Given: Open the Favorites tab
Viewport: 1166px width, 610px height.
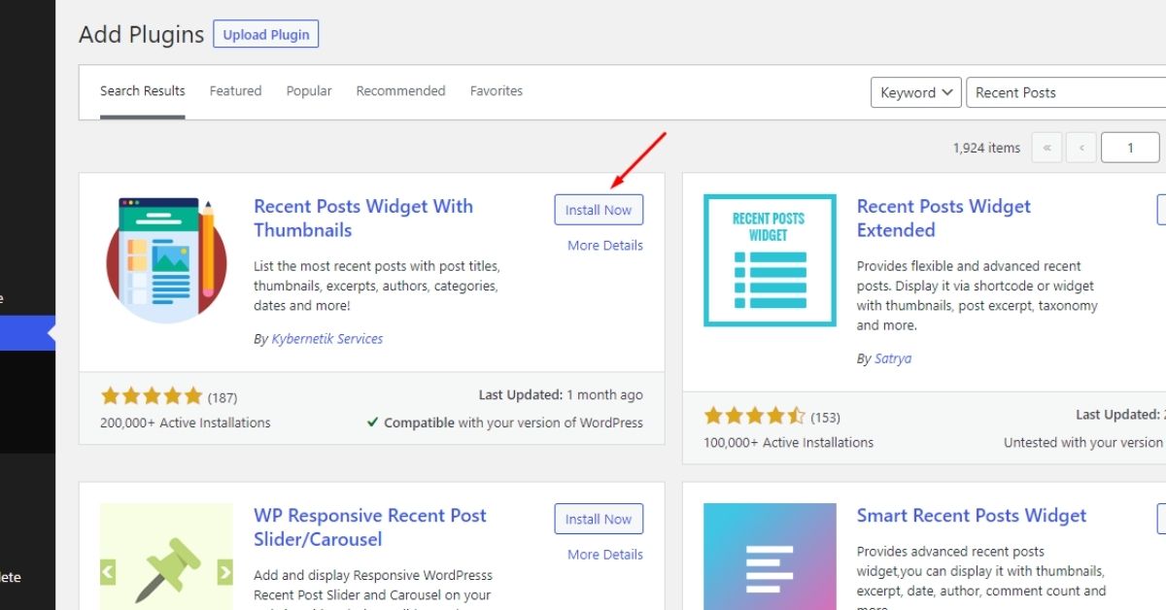Looking at the screenshot, I should click(497, 91).
